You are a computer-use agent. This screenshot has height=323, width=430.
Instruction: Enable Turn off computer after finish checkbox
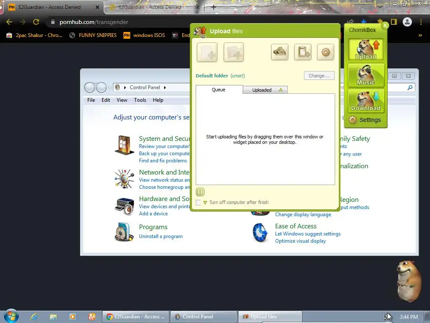pos(198,202)
